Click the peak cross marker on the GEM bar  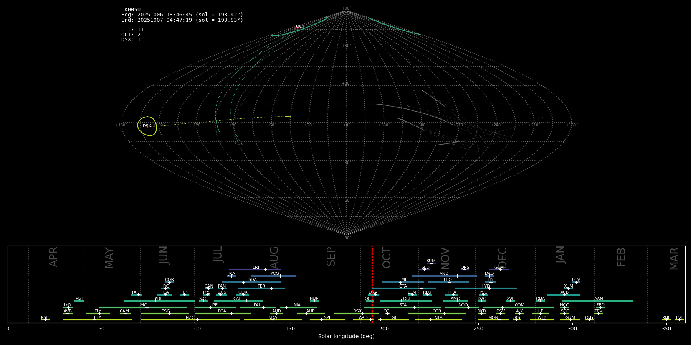click(501, 269)
